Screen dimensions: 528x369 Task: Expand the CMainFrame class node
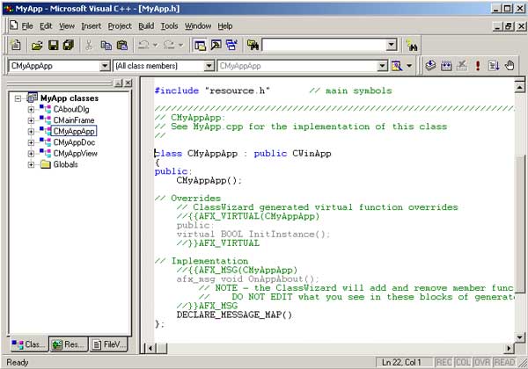coord(31,120)
